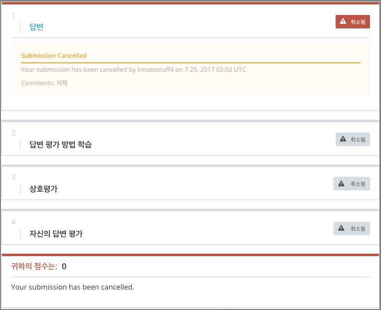Expand the 답변 step heading
Viewport: 381px width, 310px height.
coord(36,27)
